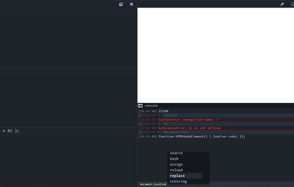This screenshot has width=294, height=187.
Task: Select 'toString' autocomplete suggestion
Action: (178, 181)
